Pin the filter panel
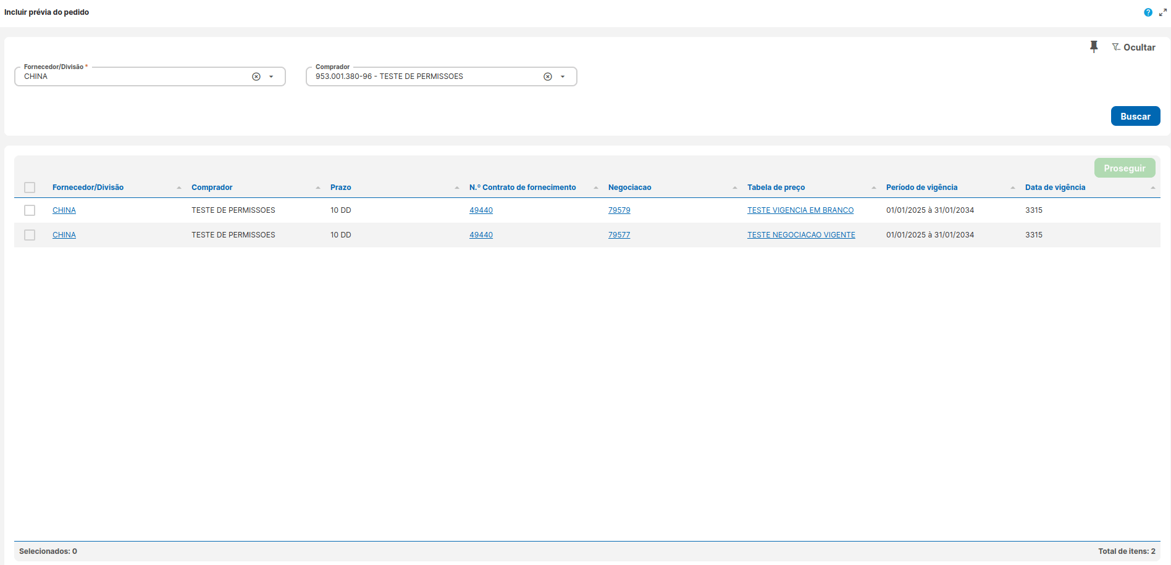Screen dimensions: 1171x565 [x=1094, y=47]
